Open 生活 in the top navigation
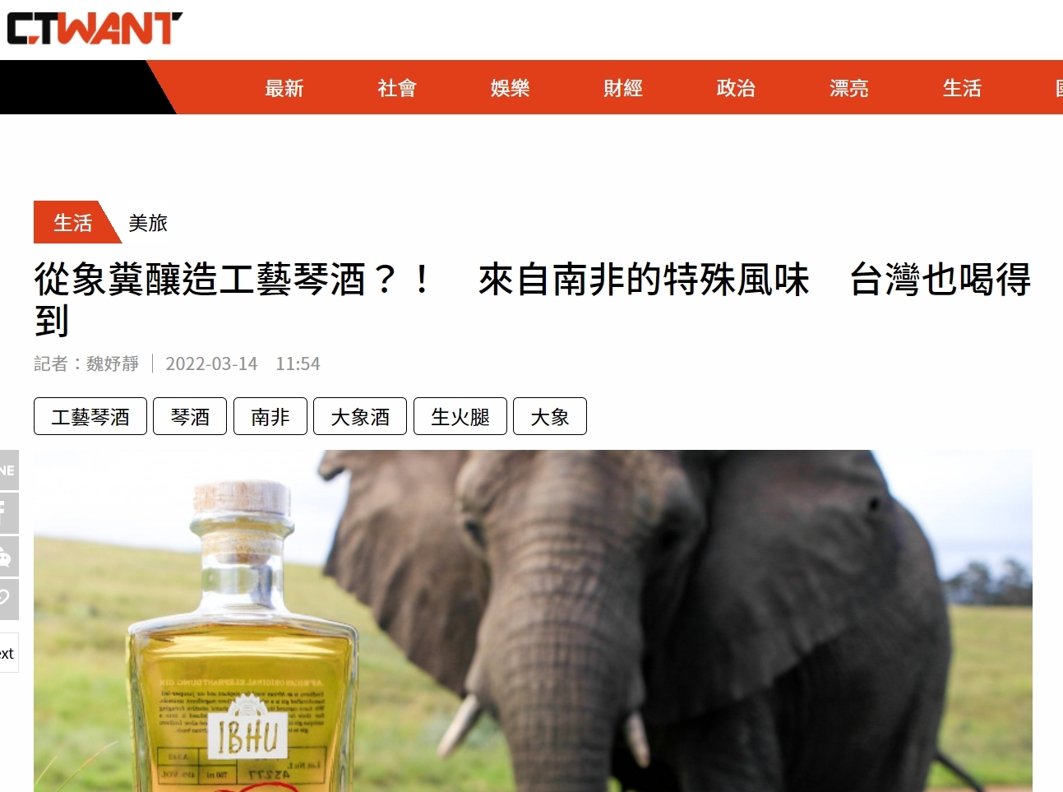The width and height of the screenshot is (1063, 792). point(962,88)
